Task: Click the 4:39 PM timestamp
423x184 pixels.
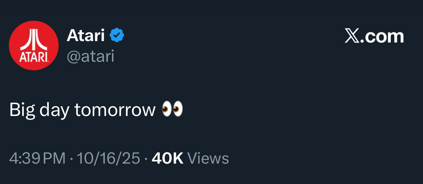Action: tap(37, 158)
